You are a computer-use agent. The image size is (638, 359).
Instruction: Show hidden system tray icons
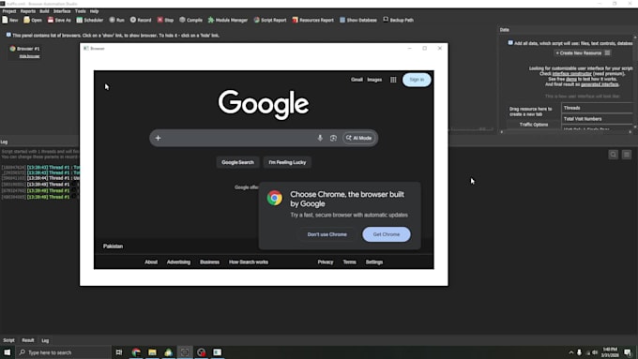pos(570,352)
